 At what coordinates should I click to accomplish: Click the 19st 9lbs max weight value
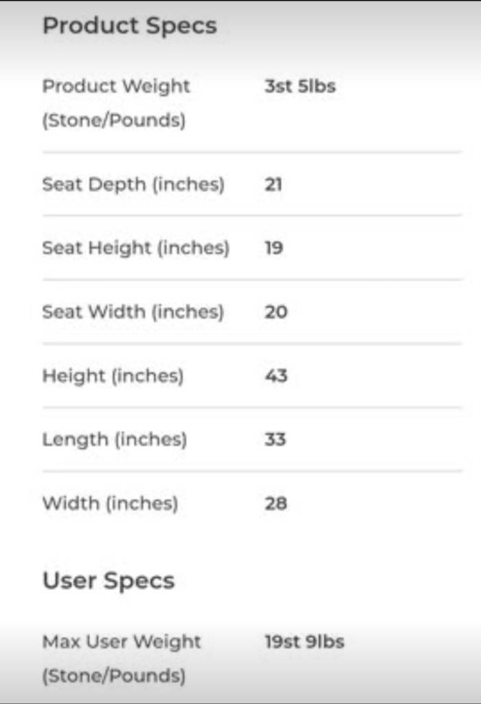click(x=304, y=641)
